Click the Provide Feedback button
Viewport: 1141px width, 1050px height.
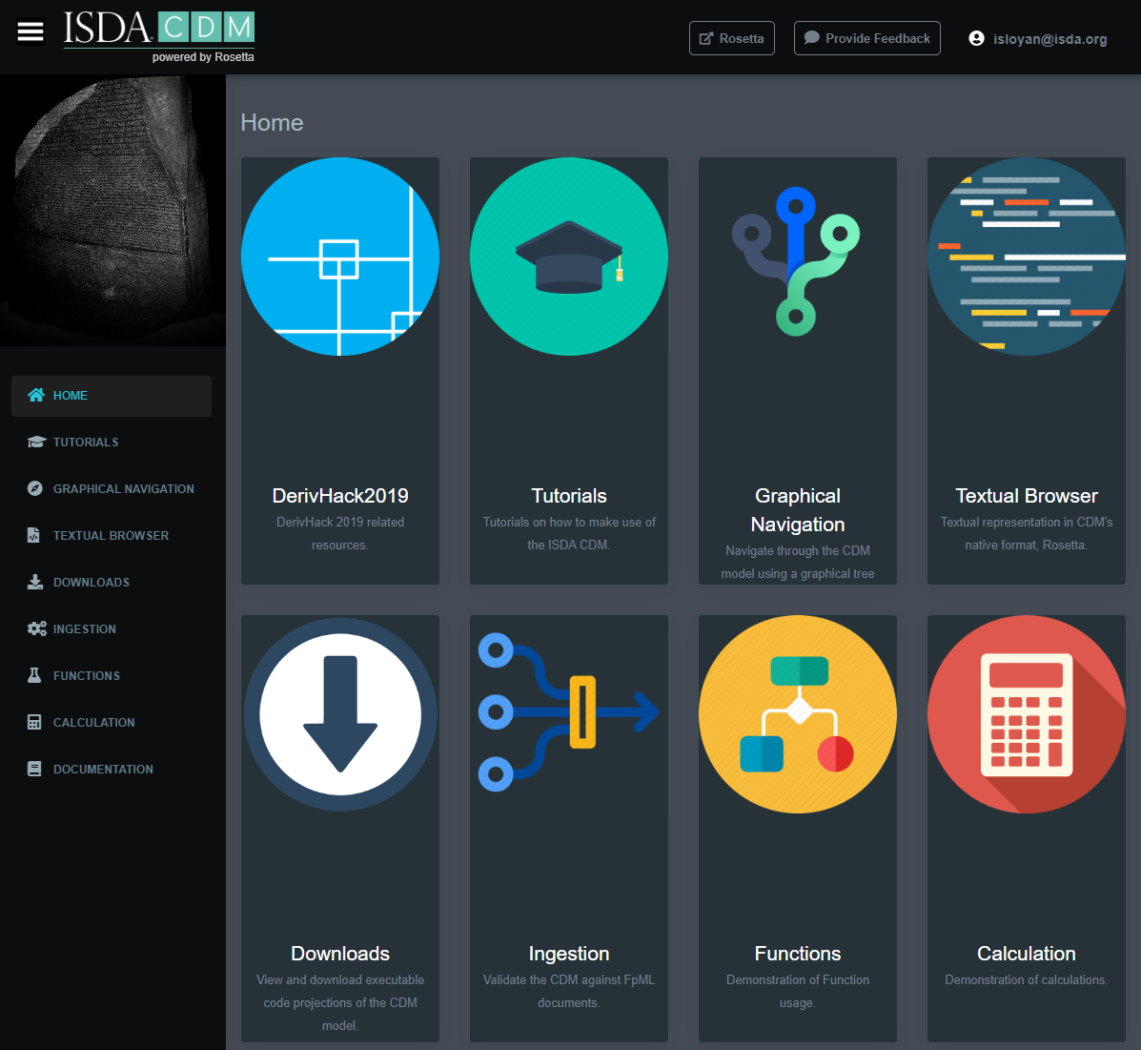click(866, 38)
